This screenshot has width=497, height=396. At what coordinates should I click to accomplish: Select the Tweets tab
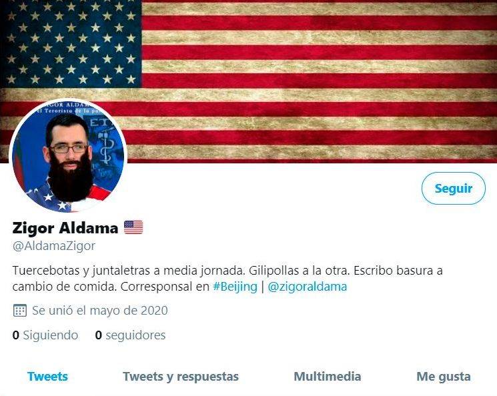pyautogui.click(x=47, y=377)
